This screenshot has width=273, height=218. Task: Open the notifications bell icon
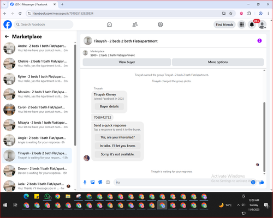click(252, 25)
